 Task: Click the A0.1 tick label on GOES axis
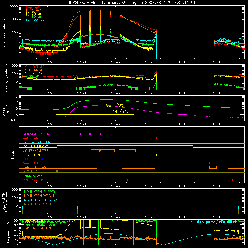coord(14,120)
